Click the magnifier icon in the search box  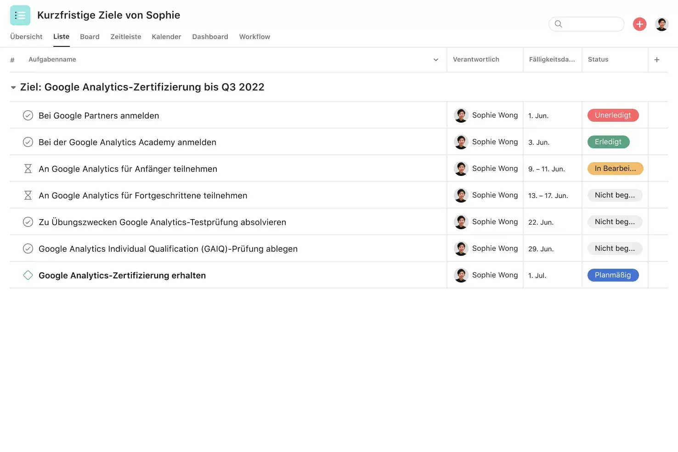pyautogui.click(x=559, y=24)
